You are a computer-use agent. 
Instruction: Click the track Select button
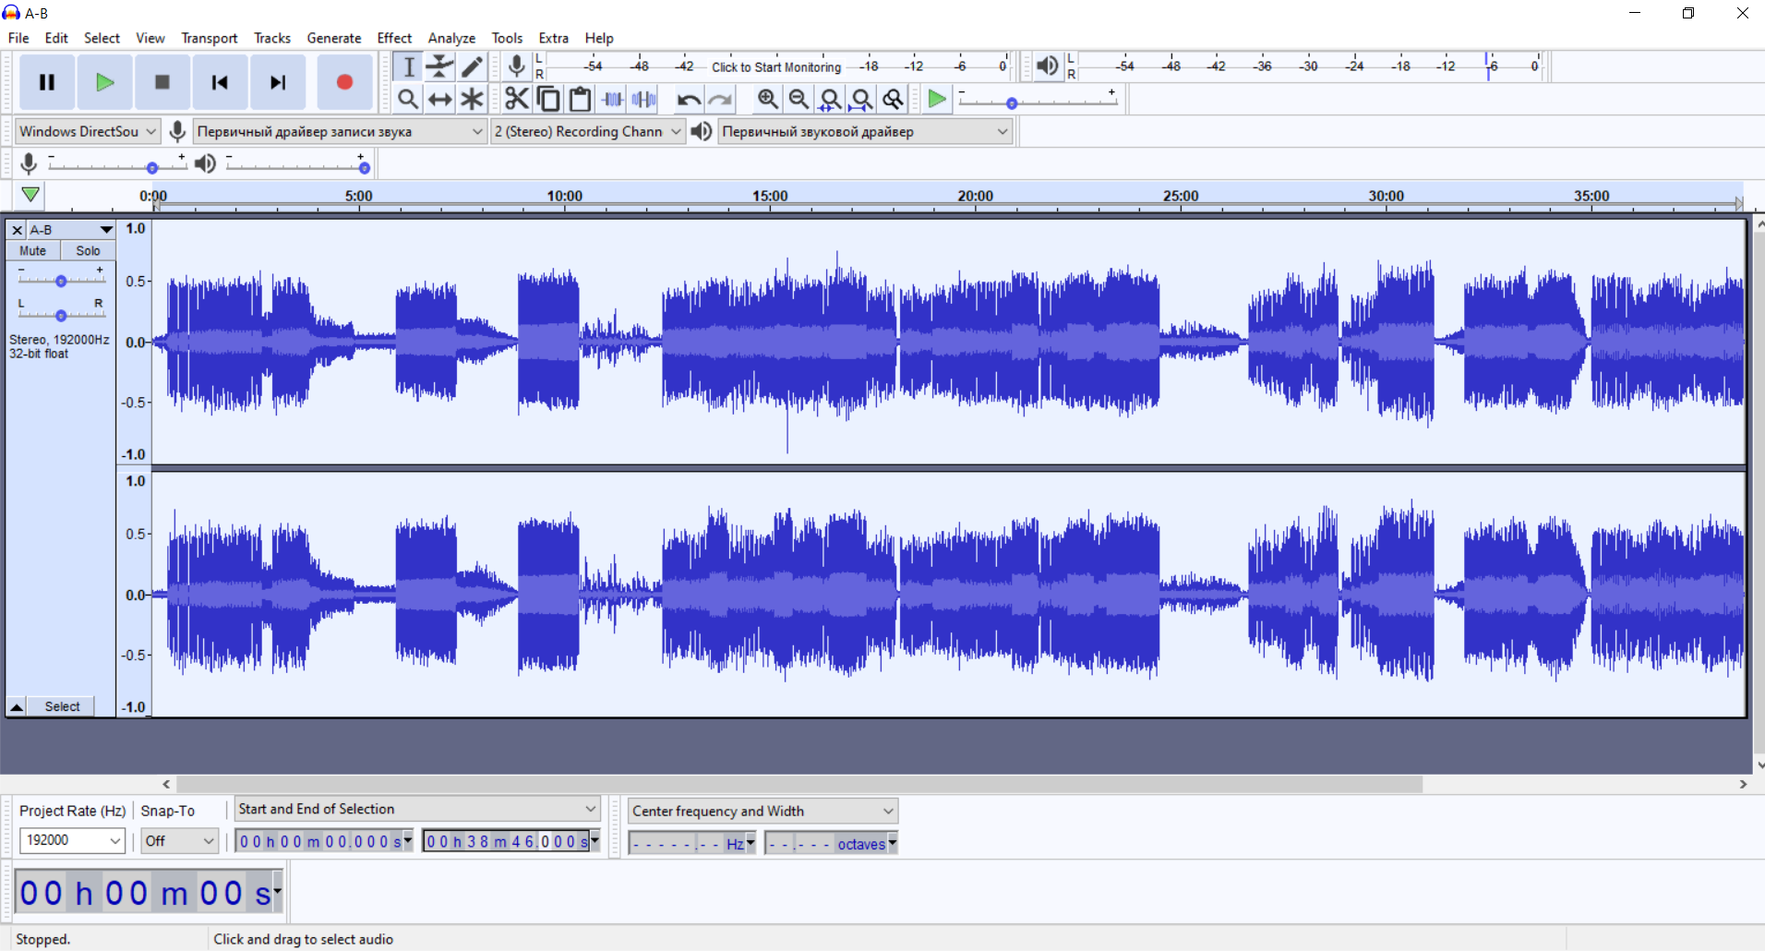[x=62, y=706]
